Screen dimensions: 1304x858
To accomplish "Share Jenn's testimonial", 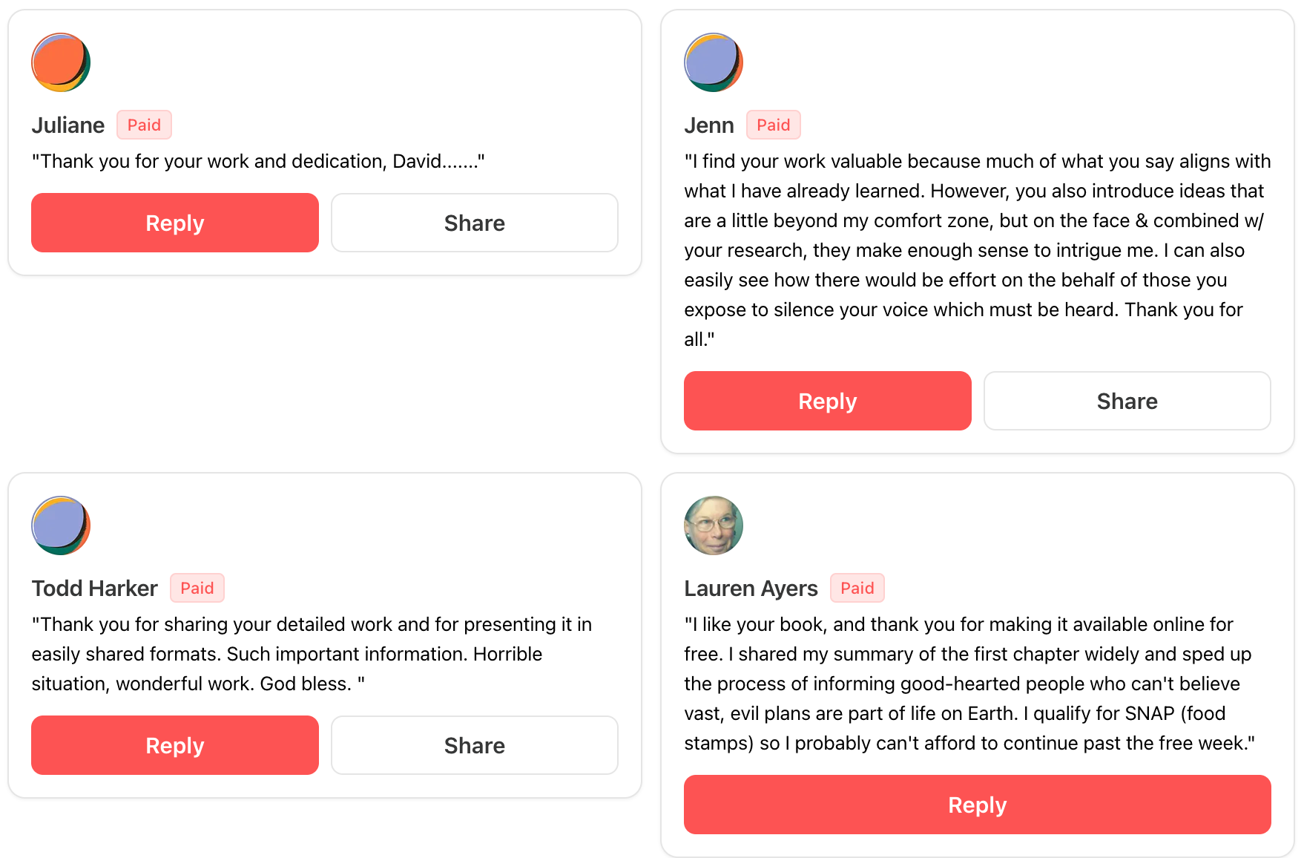I will 1127,401.
